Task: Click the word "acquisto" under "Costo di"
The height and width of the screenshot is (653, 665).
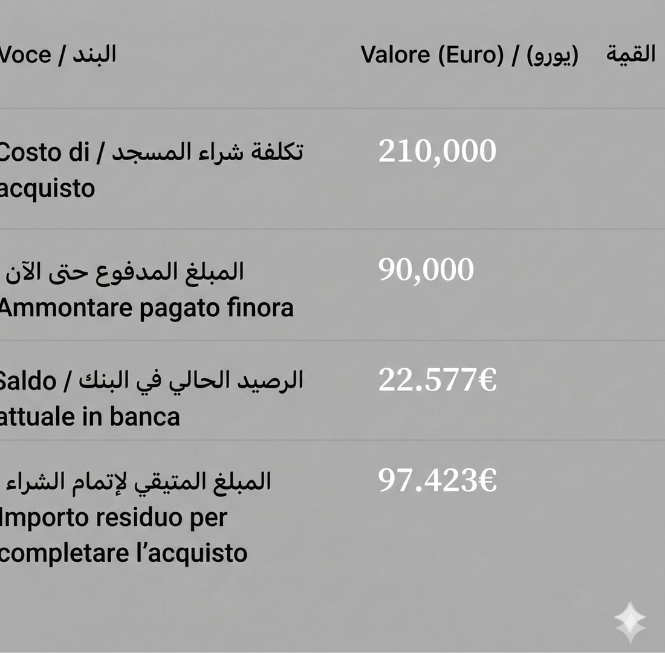Action: (x=47, y=189)
